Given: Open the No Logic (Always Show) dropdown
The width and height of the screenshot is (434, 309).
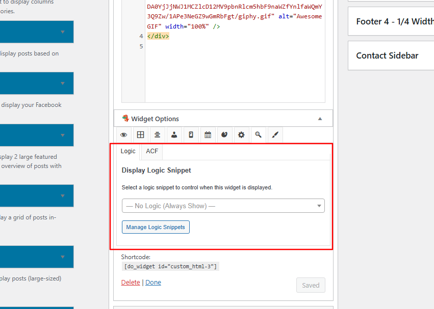Looking at the screenshot, I should (223, 206).
